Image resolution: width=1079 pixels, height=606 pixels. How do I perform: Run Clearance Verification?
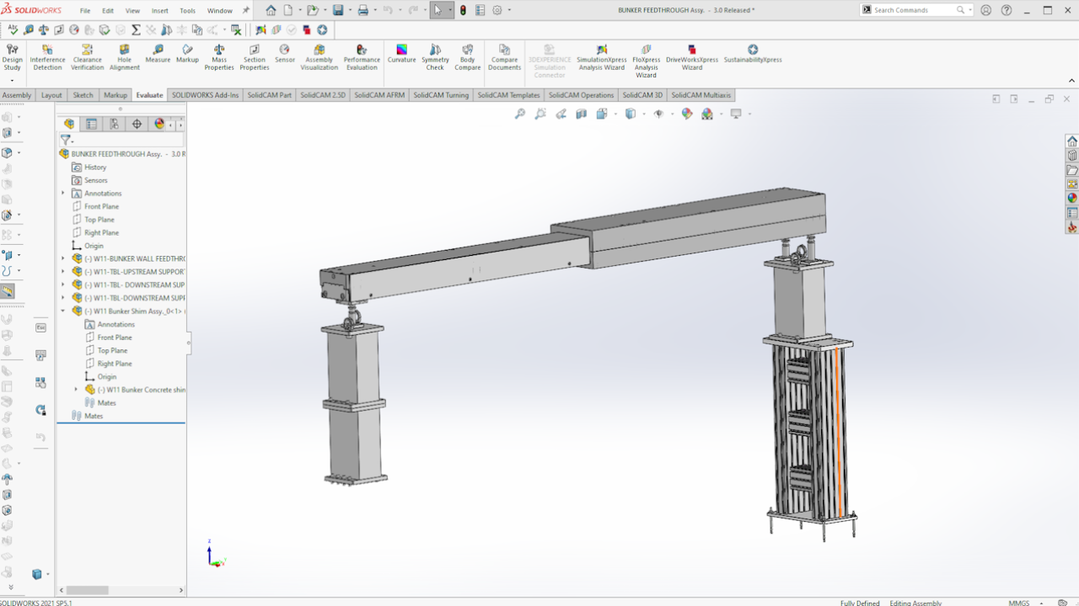point(87,56)
